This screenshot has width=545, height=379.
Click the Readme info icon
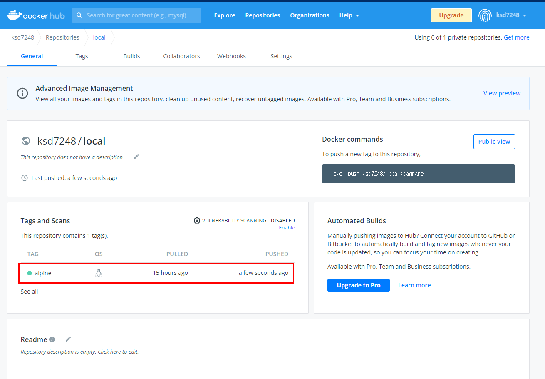pos(52,339)
